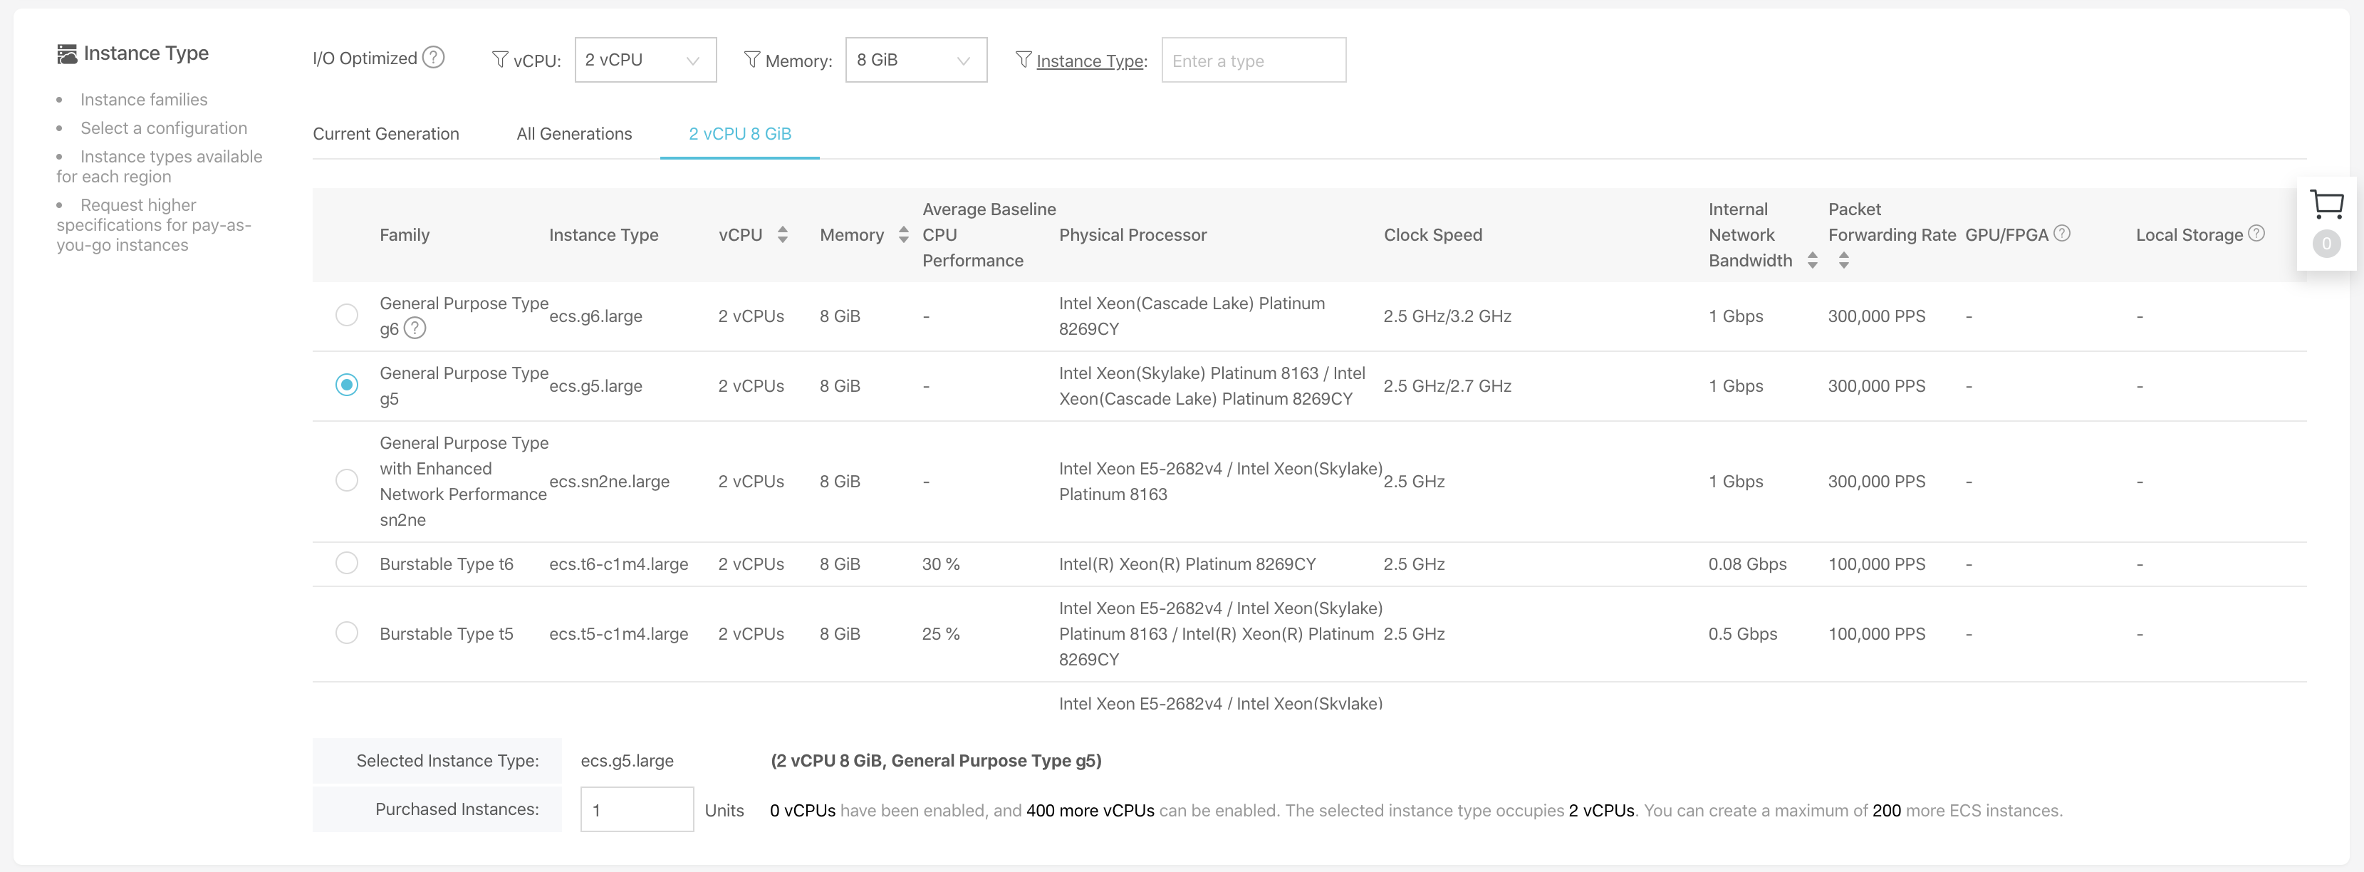Switch to the All Generations tab
The height and width of the screenshot is (872, 2364).
pos(573,134)
